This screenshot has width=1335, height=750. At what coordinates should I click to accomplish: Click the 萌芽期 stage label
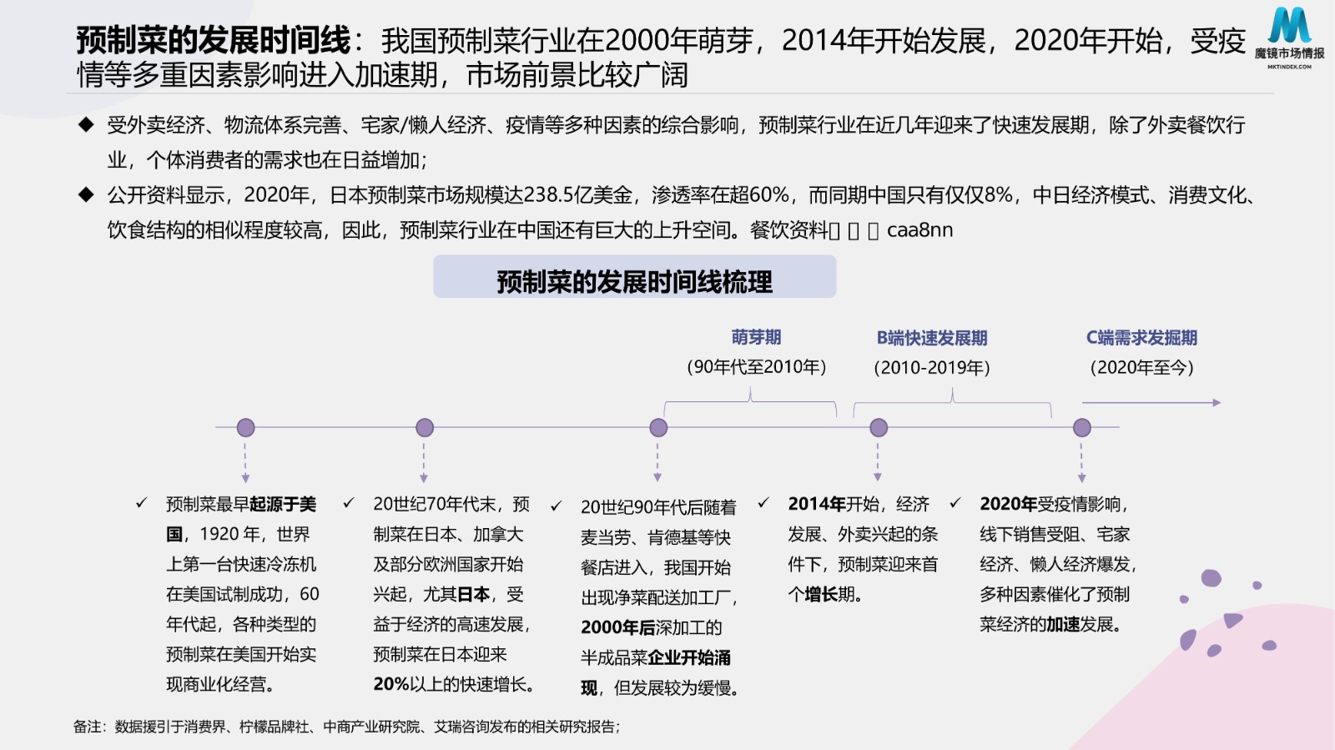click(x=756, y=337)
